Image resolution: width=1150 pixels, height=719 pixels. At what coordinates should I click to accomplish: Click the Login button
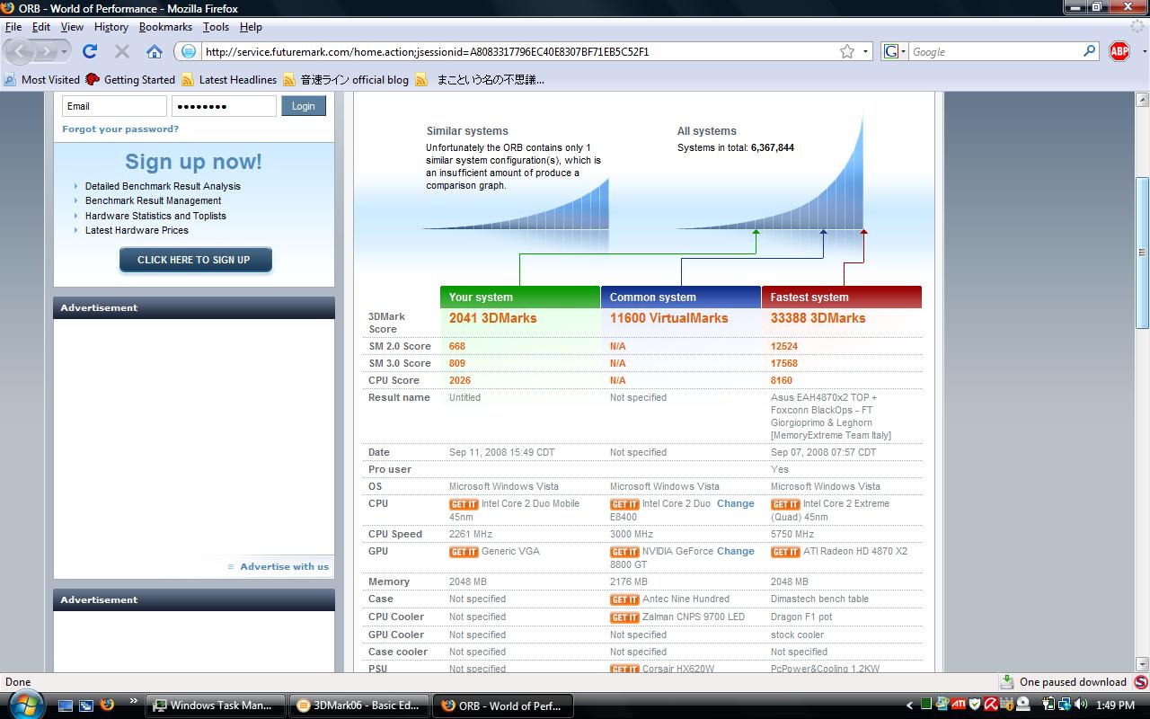304,106
